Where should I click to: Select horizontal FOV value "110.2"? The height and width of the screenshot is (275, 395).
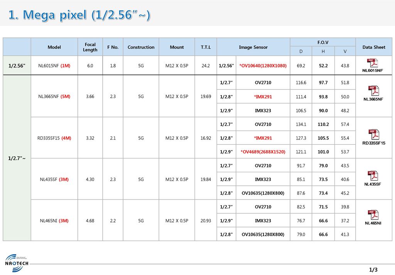[x=323, y=124]
